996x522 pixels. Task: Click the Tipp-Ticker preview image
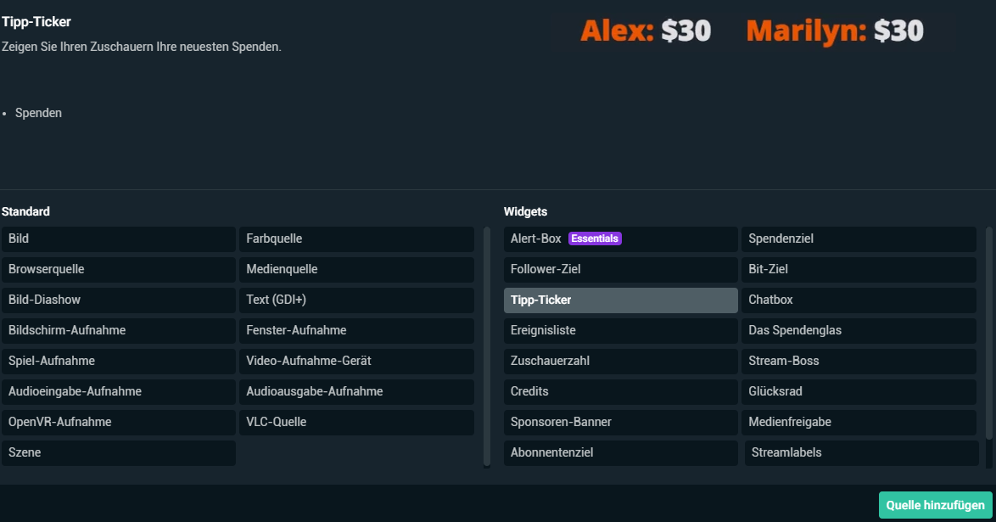(x=752, y=31)
